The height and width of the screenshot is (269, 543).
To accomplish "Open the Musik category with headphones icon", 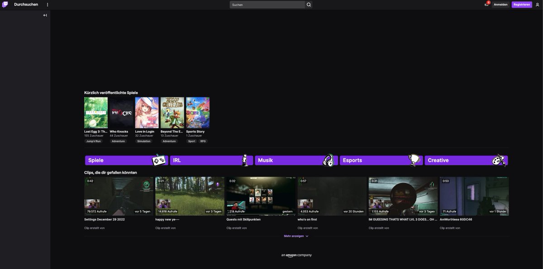I will (296, 160).
